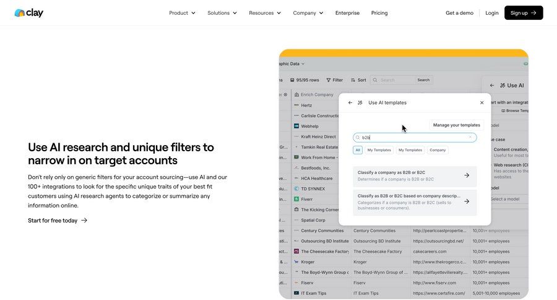Open Classify a company as B2B or B2C template
Screen dimensions: 557x300
tap(415, 176)
